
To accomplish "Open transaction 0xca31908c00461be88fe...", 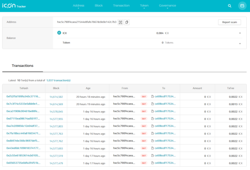I will pyautogui.click(x=23, y=111).
